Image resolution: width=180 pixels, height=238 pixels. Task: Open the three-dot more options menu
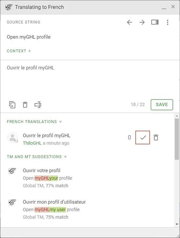coord(168,22)
